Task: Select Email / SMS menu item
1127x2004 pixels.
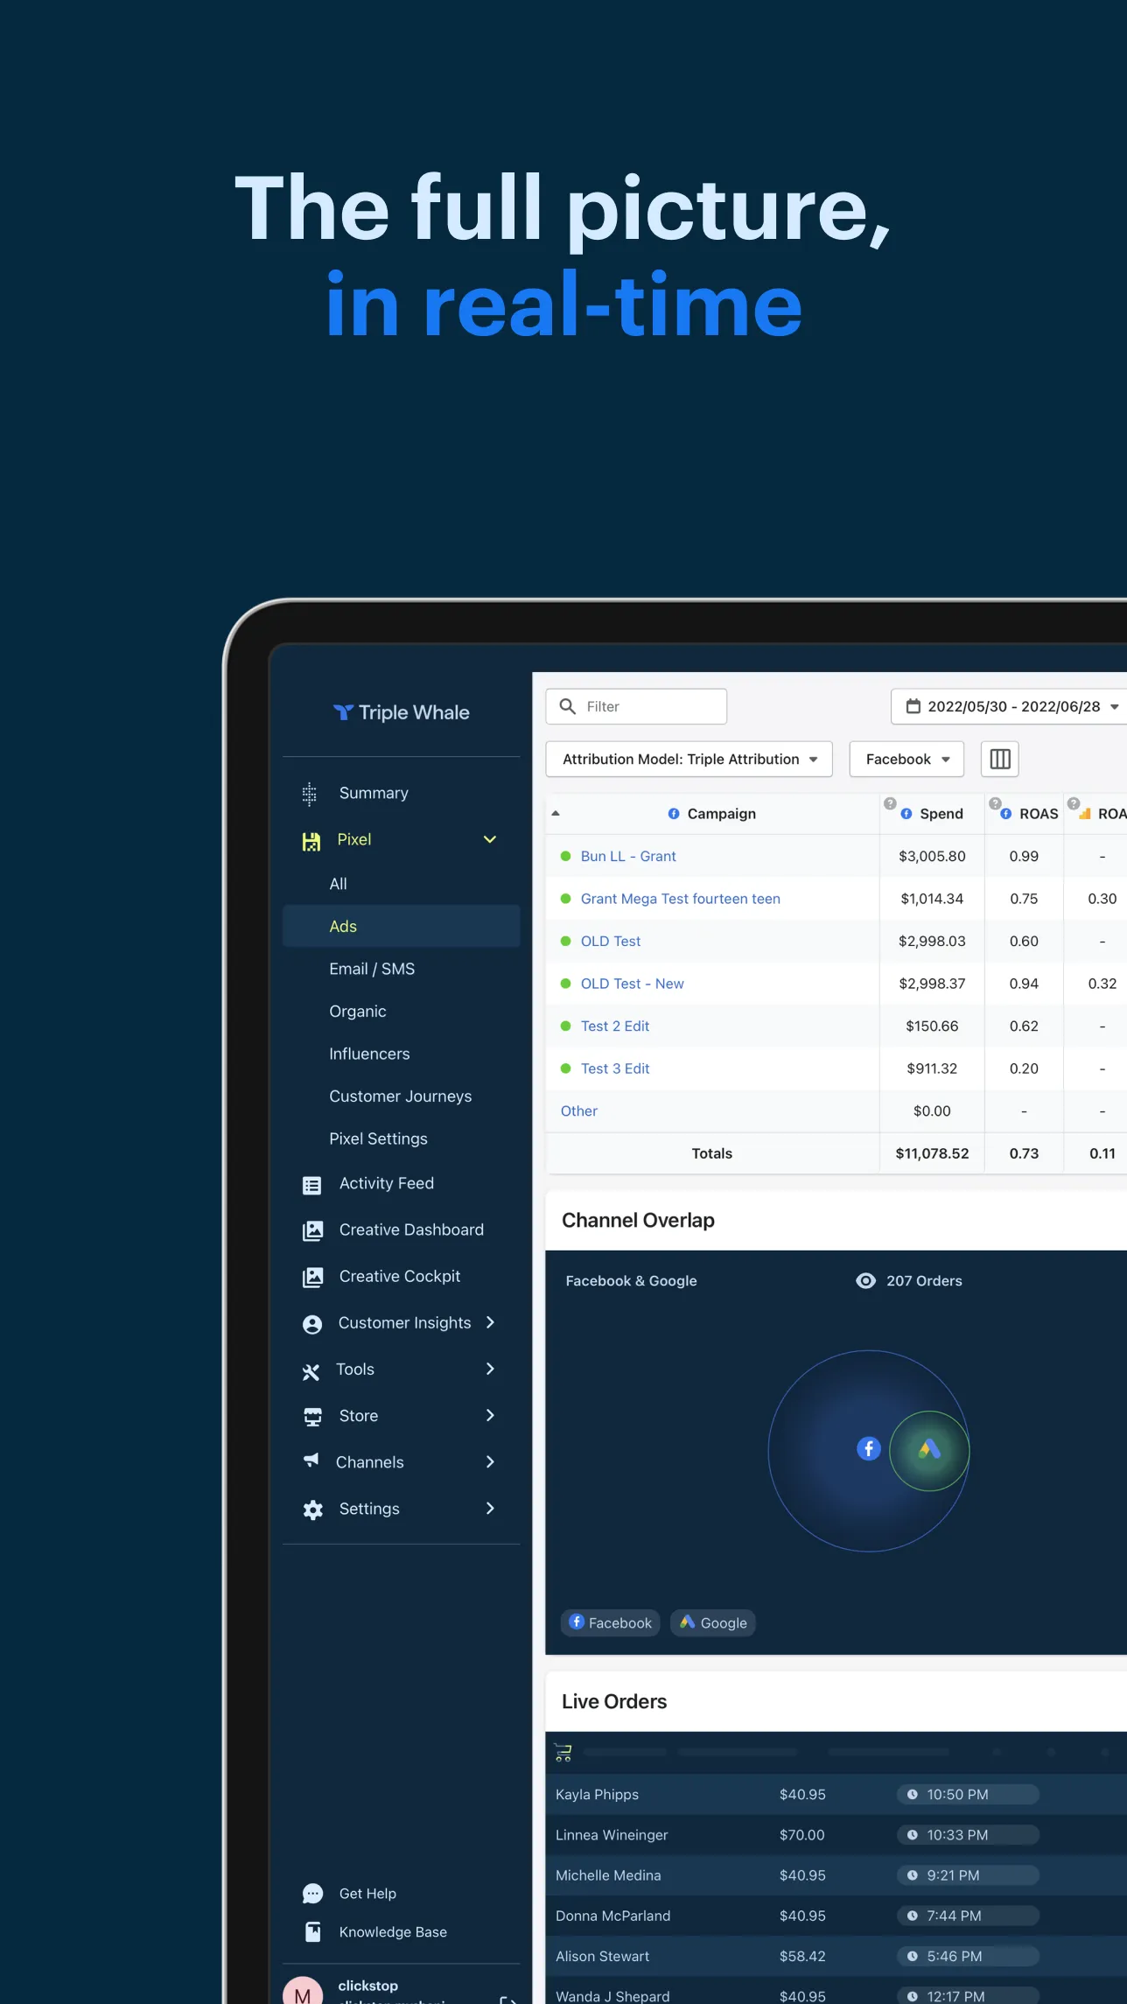Action: click(372, 969)
